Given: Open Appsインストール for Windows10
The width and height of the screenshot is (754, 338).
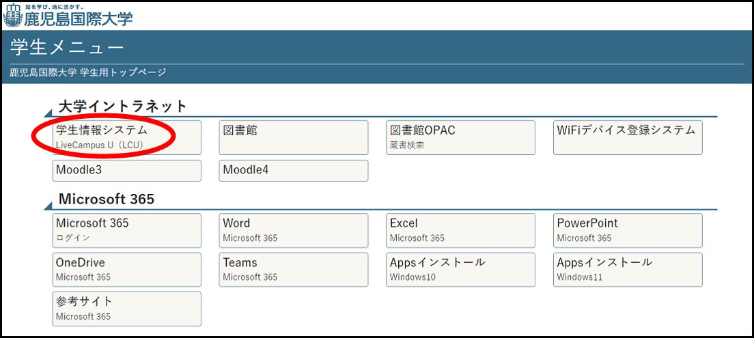Looking at the screenshot, I should [x=461, y=270].
